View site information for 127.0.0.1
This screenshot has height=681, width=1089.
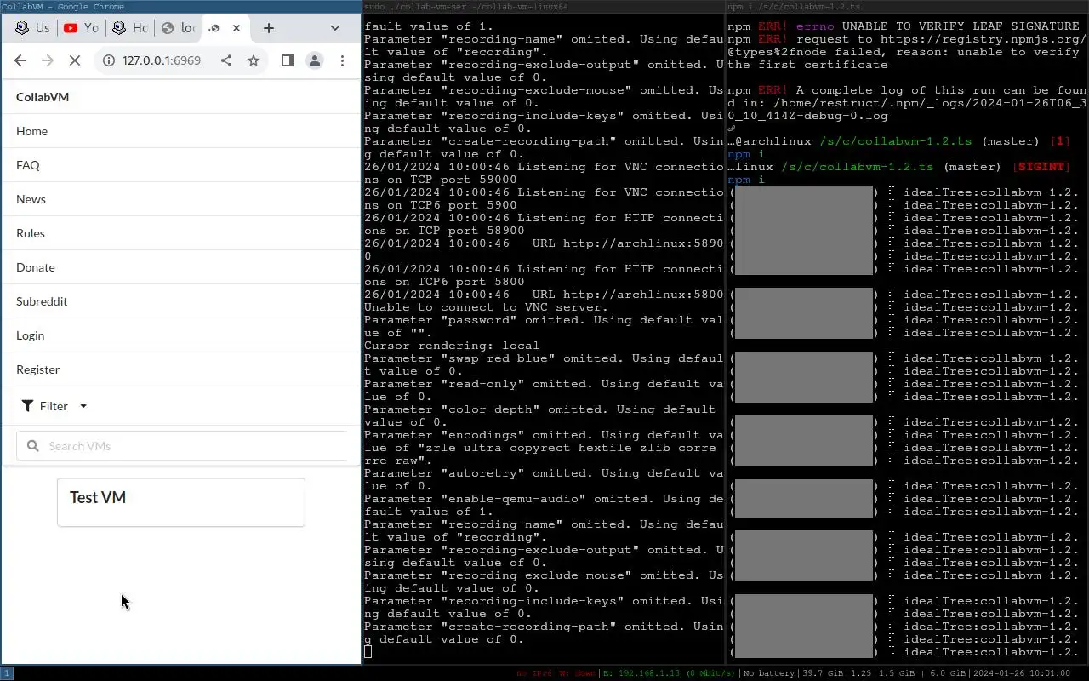pyautogui.click(x=109, y=60)
